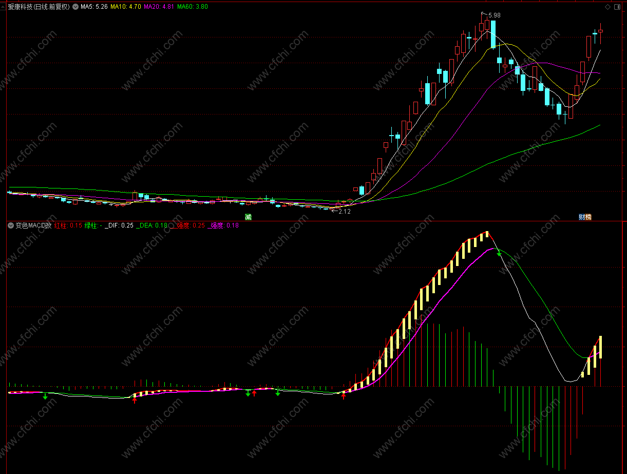
Task: Click the 2.12 low price label
Action: point(345,211)
